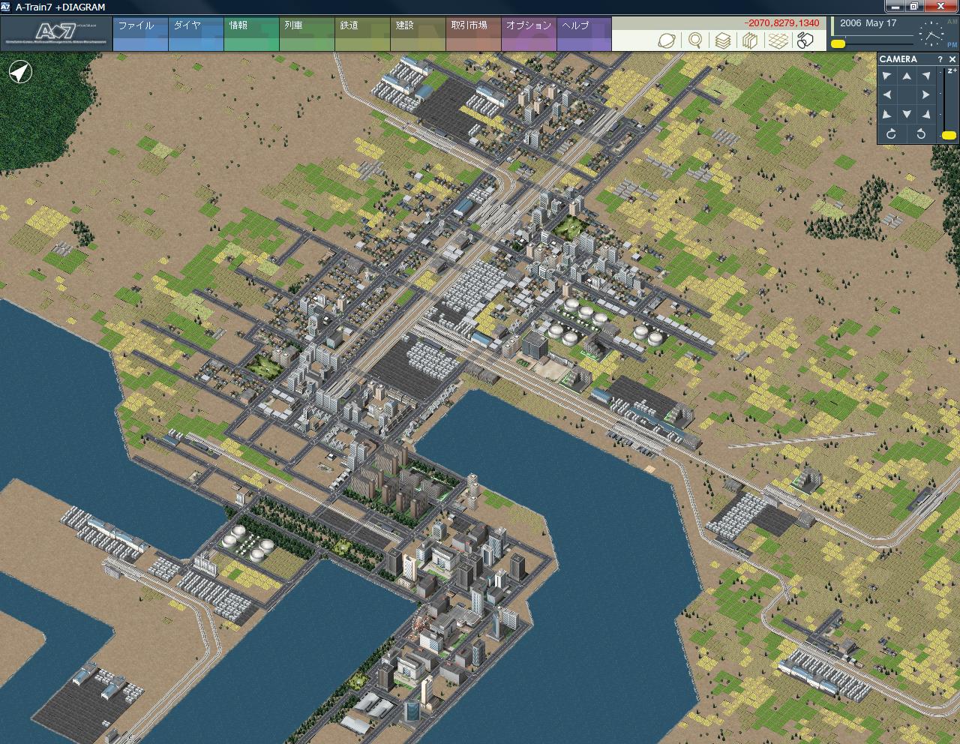Click the red funds balance value
Viewport: 960px width, 744px height.
[781, 23]
